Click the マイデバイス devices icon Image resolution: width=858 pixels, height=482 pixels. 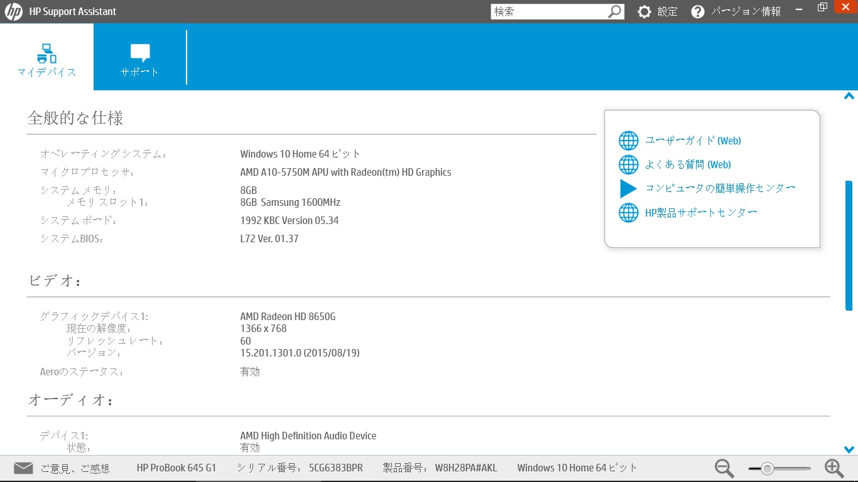[46, 53]
